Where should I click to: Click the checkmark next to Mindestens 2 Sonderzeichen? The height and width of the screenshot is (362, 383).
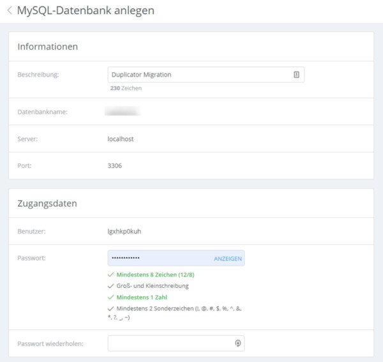tap(110, 308)
